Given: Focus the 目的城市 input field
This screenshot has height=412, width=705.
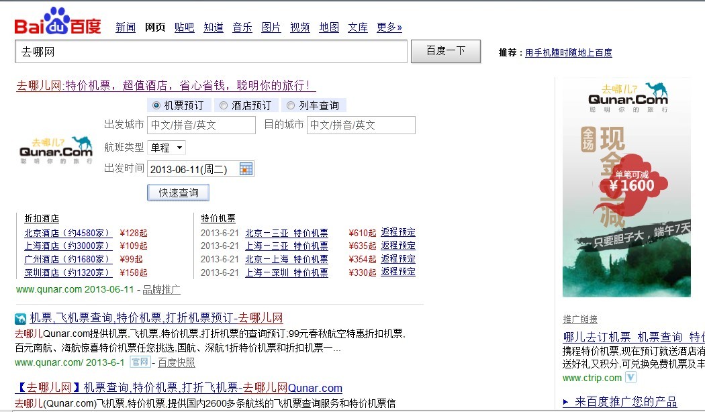Looking at the screenshot, I should point(361,125).
